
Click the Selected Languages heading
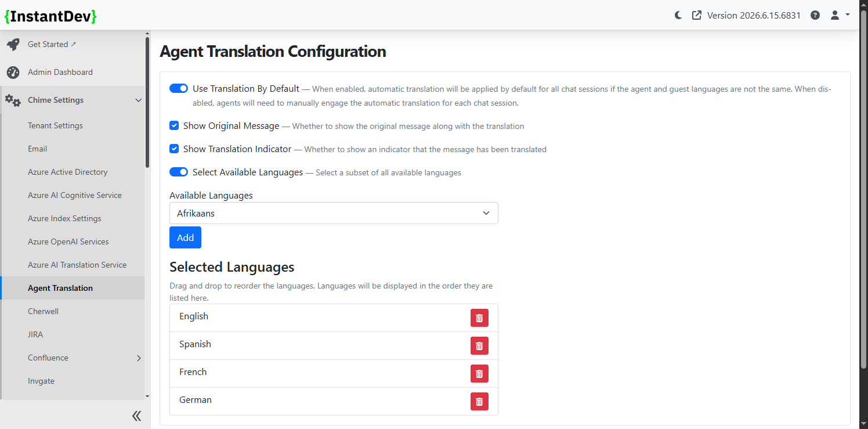pos(232,267)
